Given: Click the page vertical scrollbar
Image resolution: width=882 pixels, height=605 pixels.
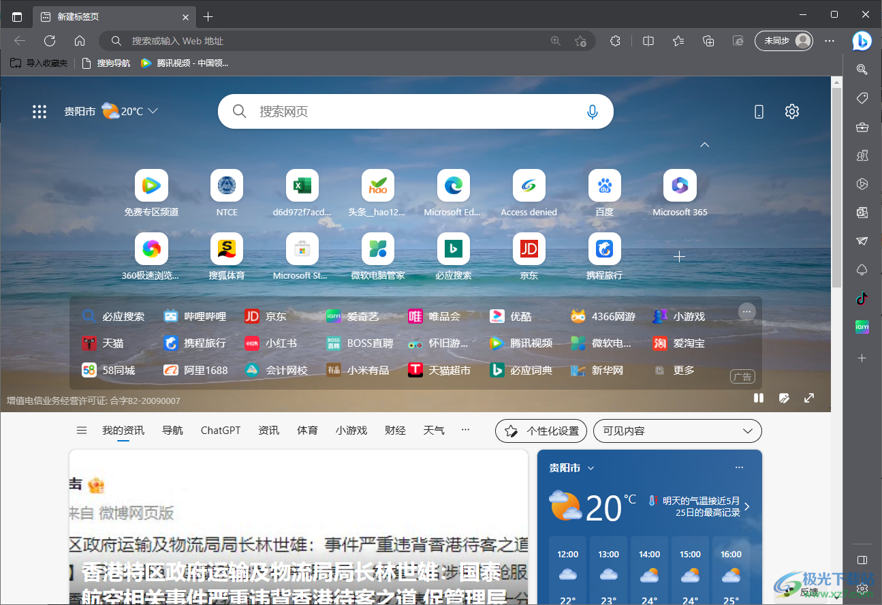Looking at the screenshot, I should [837, 187].
